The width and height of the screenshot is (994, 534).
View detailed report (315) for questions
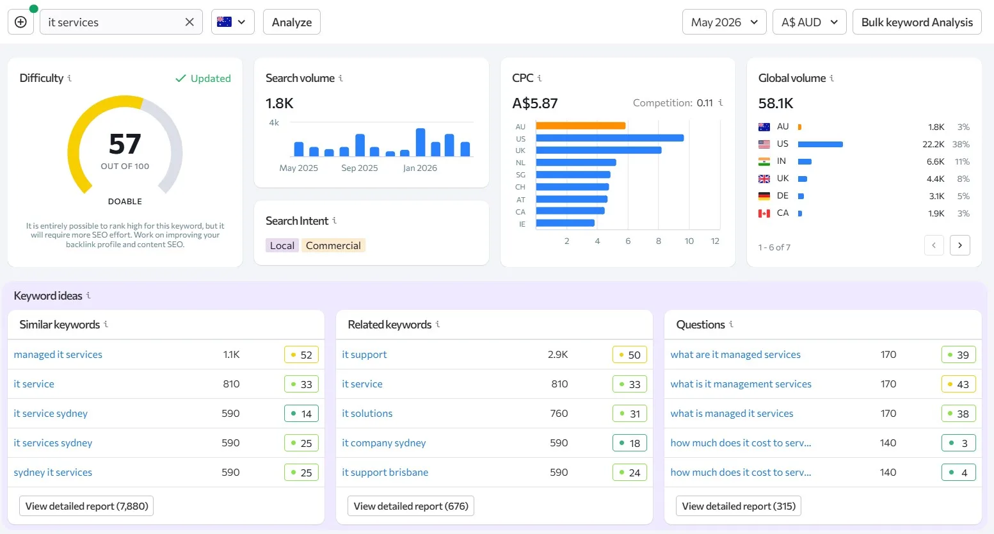(739, 506)
